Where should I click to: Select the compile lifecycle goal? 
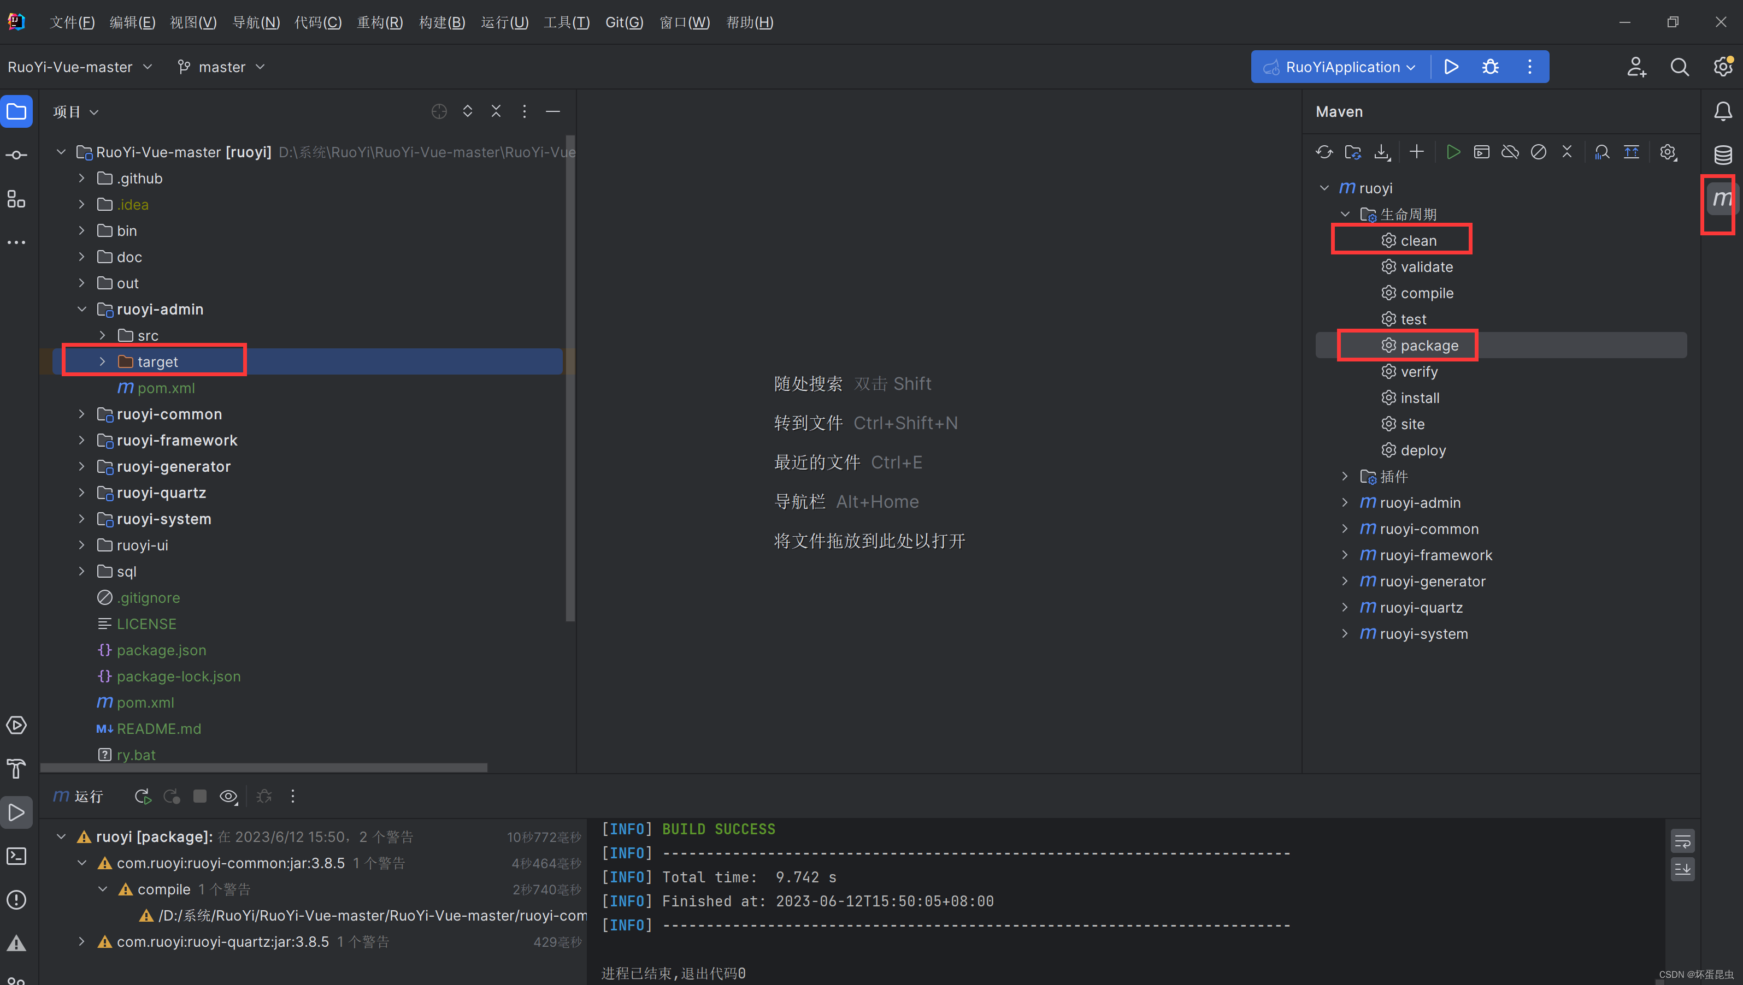[1417, 293]
